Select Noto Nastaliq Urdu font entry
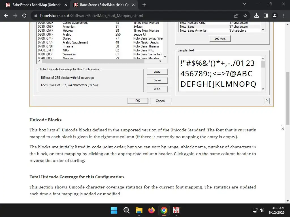This screenshot has height=217, width=290. point(220,23)
